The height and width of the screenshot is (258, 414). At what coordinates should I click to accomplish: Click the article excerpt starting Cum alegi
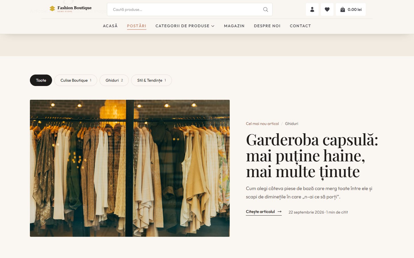309,193
